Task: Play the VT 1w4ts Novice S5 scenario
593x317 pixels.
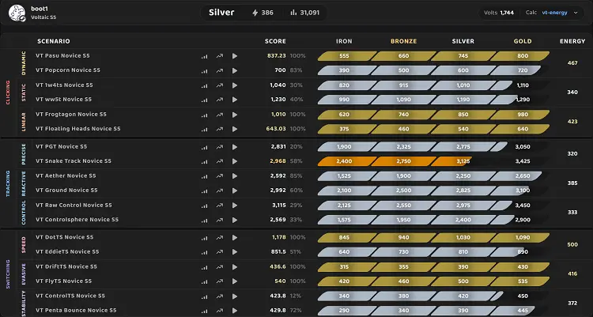Action: point(235,85)
